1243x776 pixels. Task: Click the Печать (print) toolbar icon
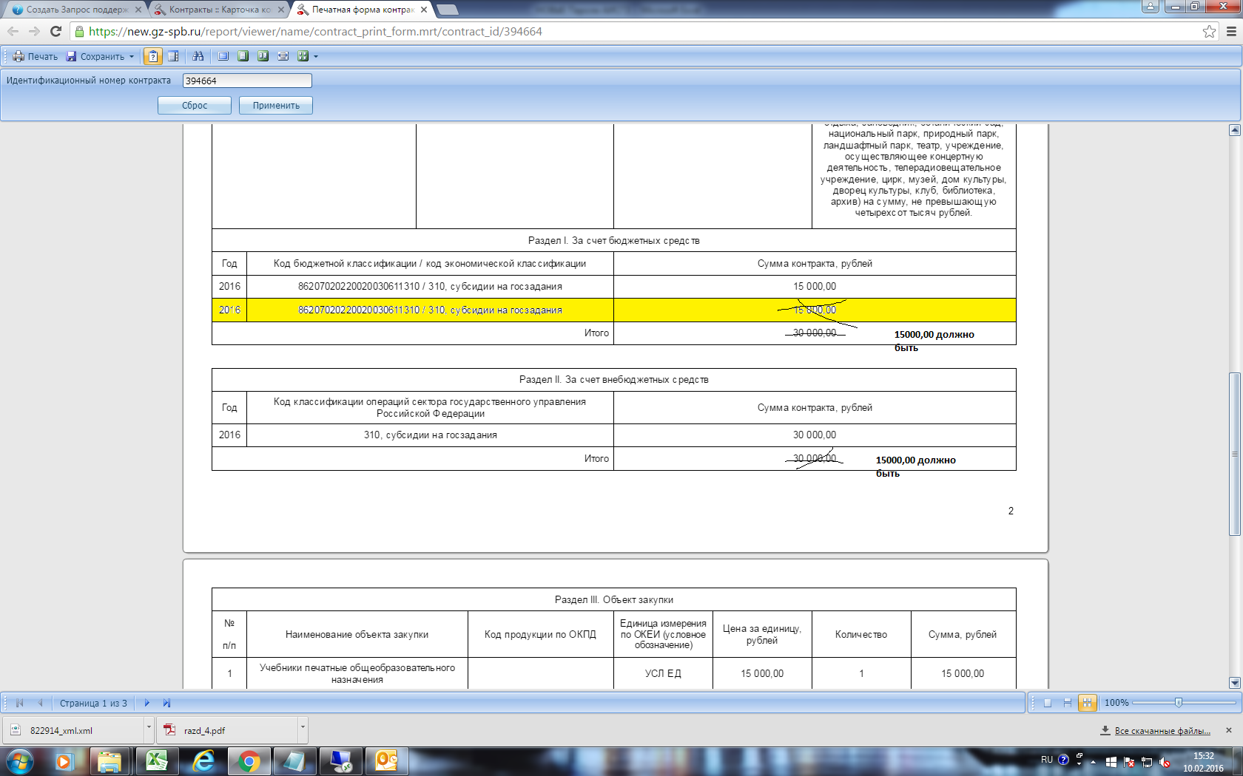point(35,56)
